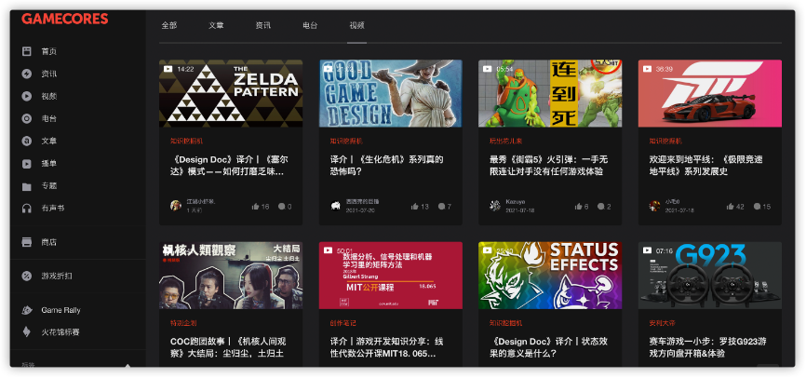Open 首页 home icon in sidebar

pos(27,51)
